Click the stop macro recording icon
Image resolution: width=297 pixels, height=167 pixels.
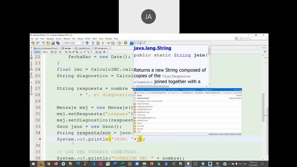coord(108,52)
